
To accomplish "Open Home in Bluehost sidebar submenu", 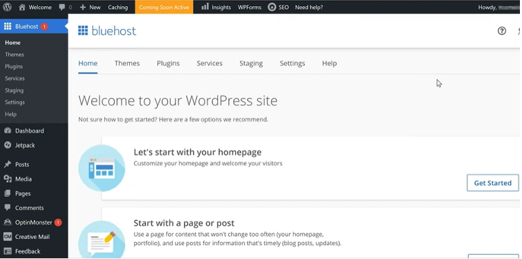I will pyautogui.click(x=12, y=43).
